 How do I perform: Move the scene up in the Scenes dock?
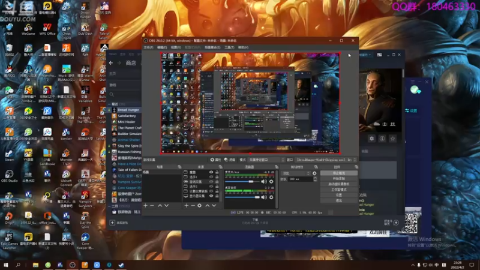pos(160,205)
